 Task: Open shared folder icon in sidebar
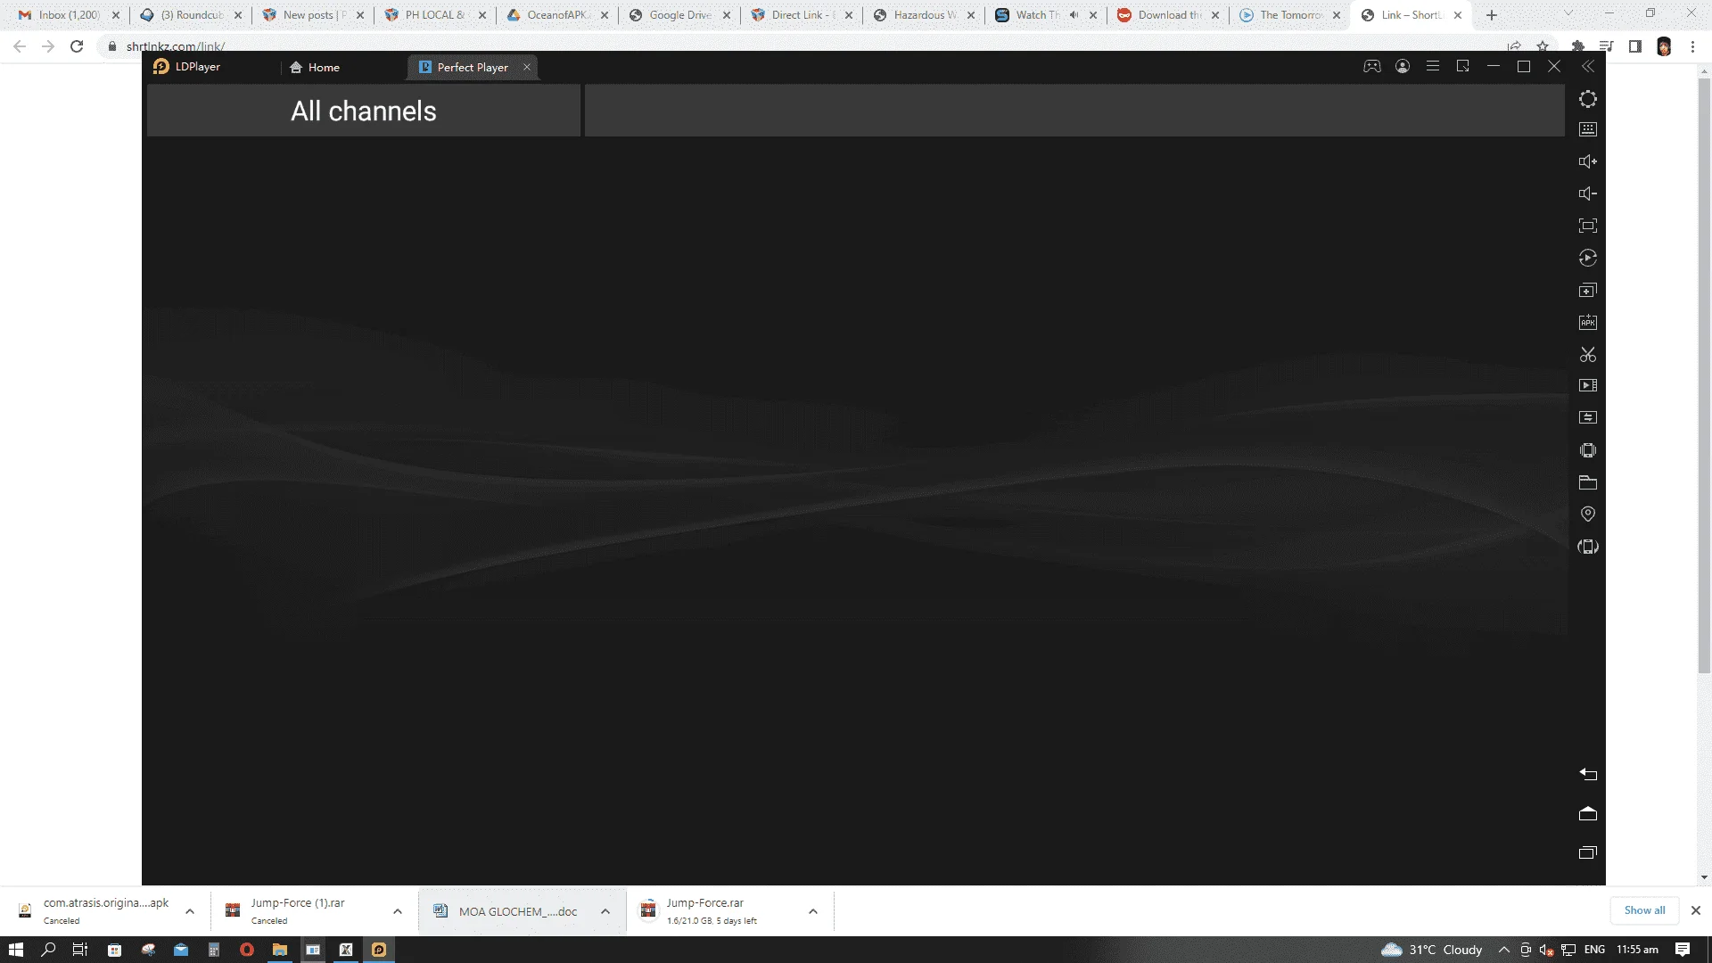pyautogui.click(x=1588, y=482)
